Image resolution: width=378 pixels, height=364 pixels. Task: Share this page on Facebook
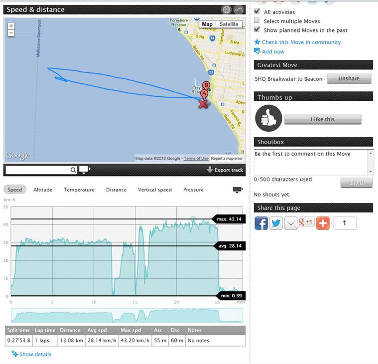(x=261, y=223)
